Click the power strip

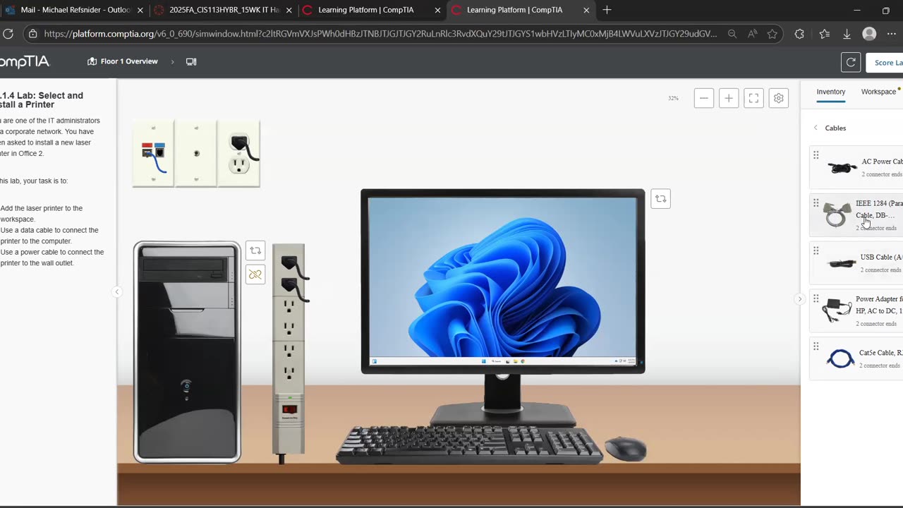289,349
